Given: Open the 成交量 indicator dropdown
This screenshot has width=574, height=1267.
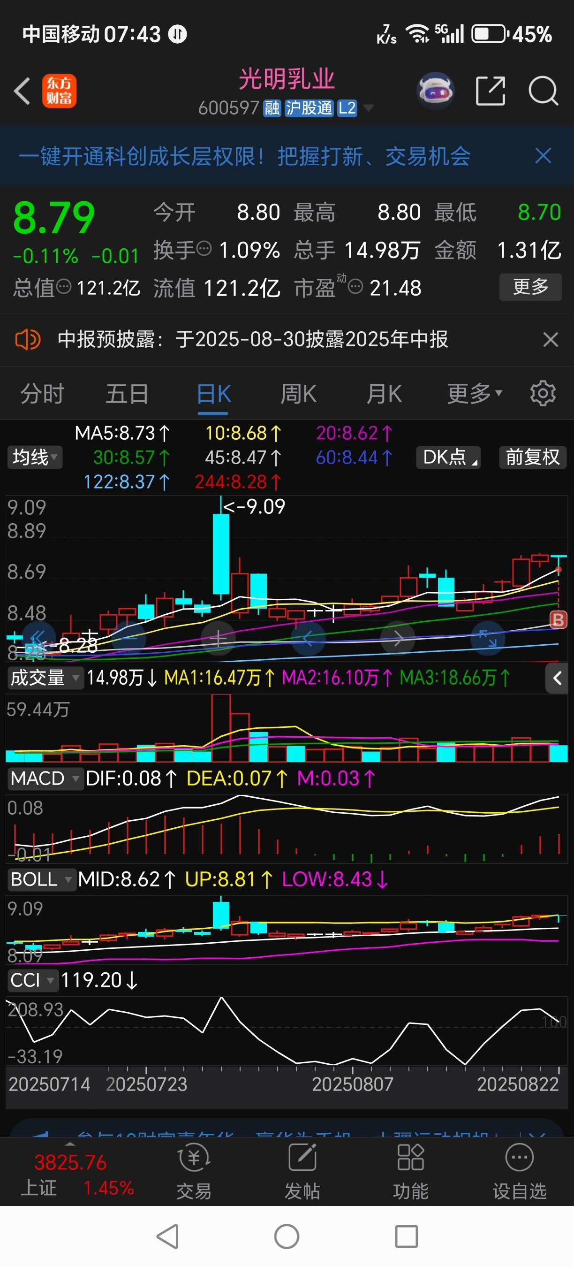Looking at the screenshot, I should tap(45, 678).
